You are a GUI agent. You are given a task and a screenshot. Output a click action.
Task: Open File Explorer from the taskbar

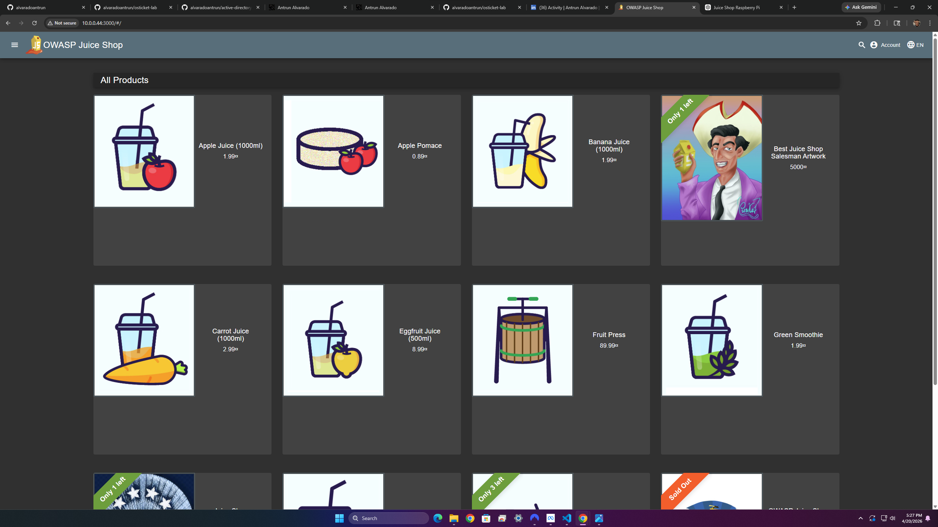tap(454, 518)
